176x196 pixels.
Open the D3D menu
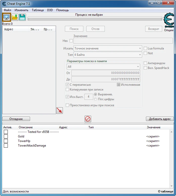tap(50, 10)
